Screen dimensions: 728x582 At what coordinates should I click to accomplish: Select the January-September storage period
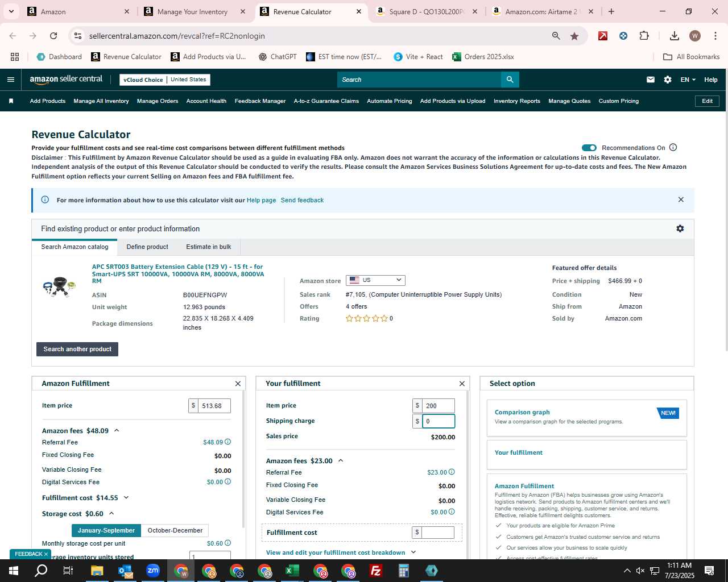[x=106, y=530]
